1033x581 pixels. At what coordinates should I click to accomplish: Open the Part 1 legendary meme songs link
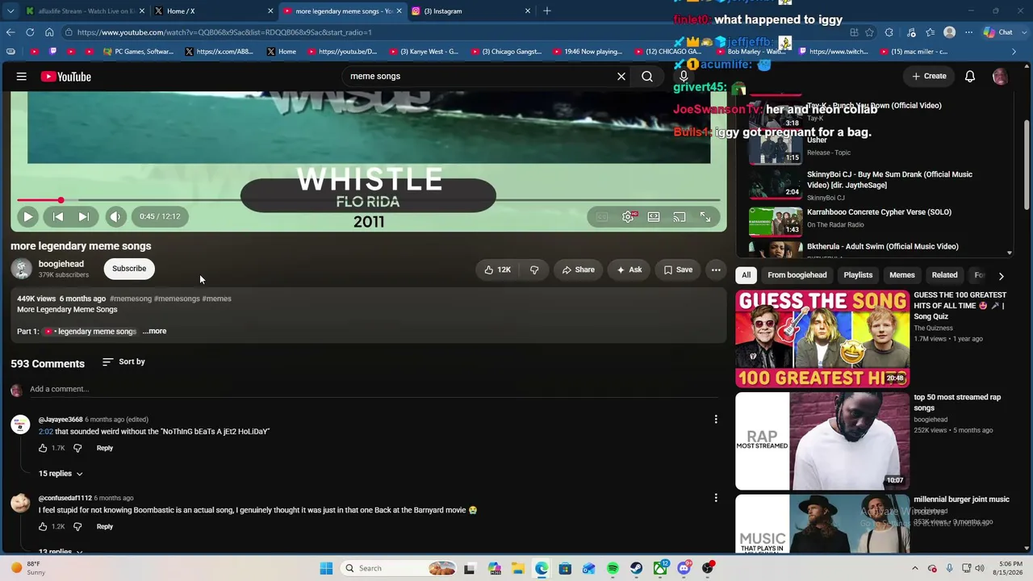(x=91, y=332)
